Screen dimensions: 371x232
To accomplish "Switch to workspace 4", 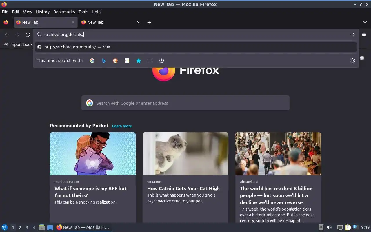I will [34, 228].
